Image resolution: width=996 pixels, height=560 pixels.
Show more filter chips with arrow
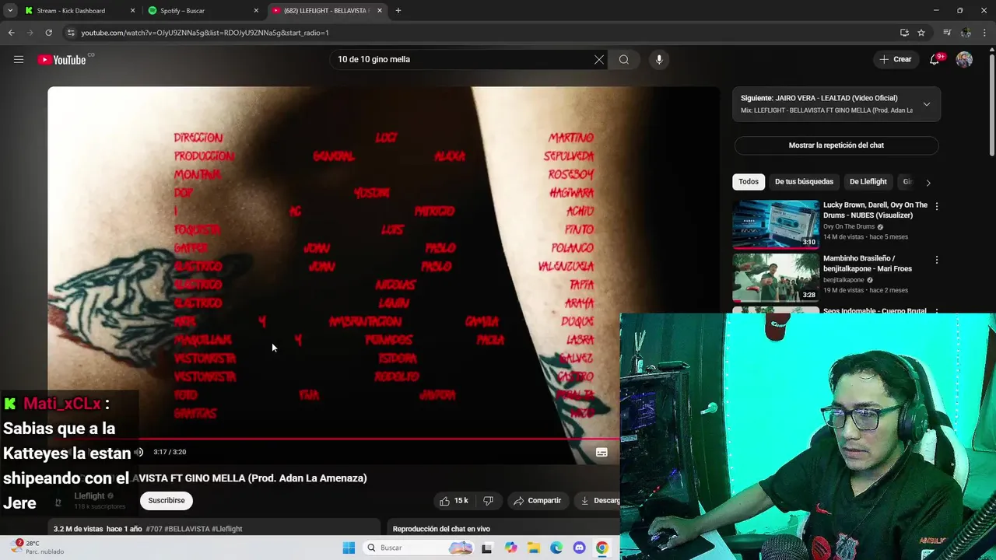click(x=928, y=182)
